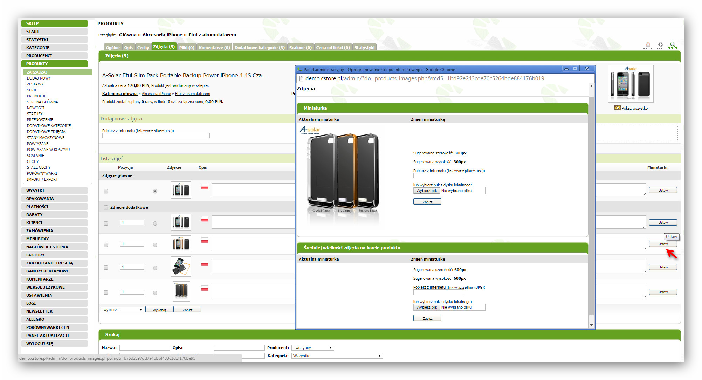The image size is (702, 380).
Task: Click Ustaw button for the main photo
Action: (663, 190)
